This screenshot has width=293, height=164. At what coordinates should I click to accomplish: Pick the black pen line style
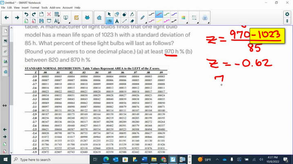[x=152, y=14]
